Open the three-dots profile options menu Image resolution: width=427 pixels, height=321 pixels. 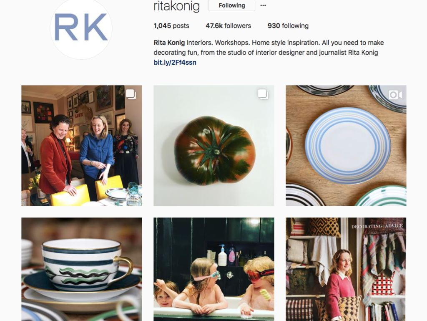pyautogui.click(x=263, y=5)
